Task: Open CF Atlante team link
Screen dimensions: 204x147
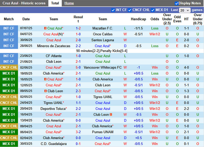Action: [54, 56]
